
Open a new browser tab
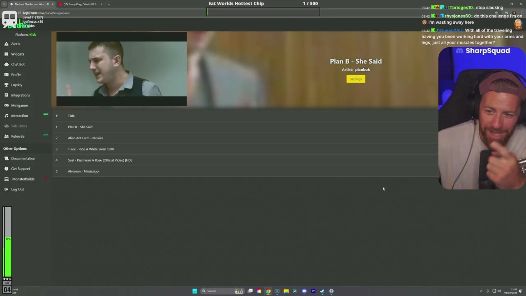[x=109, y=4]
